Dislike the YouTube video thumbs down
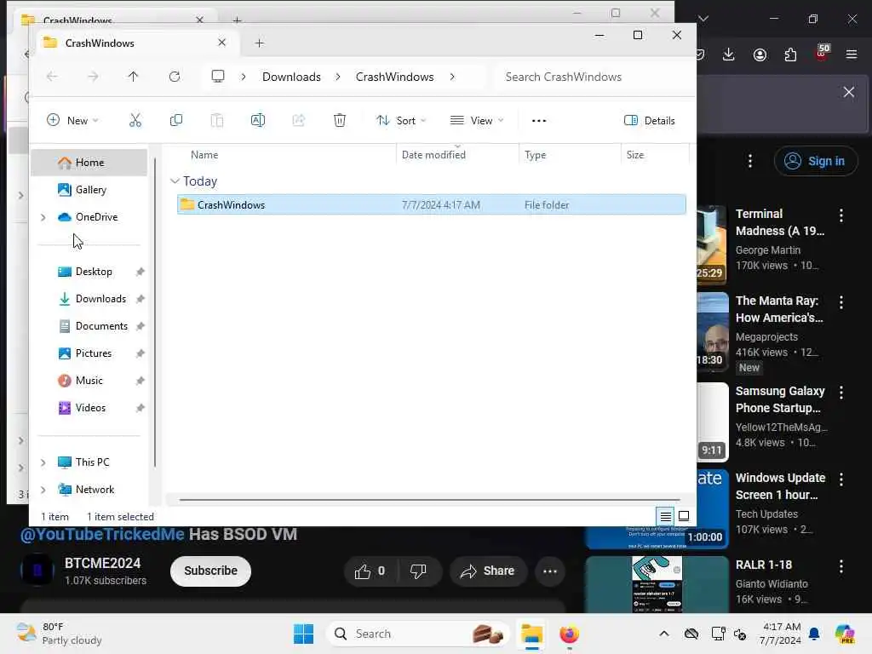The image size is (872, 654). [x=418, y=571]
